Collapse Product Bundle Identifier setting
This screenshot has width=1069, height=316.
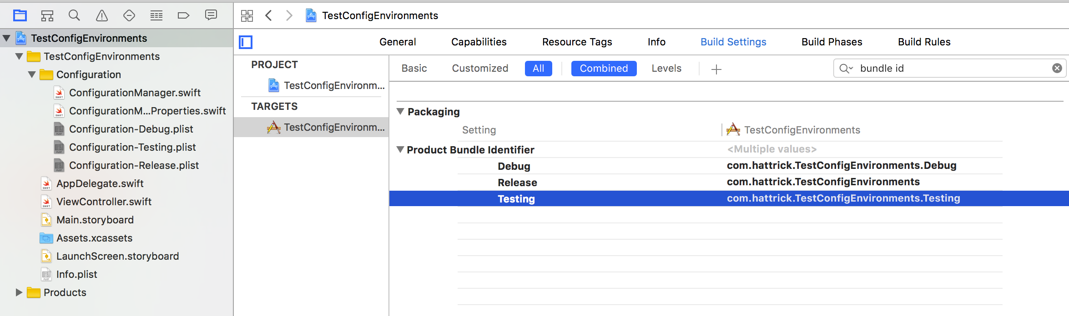(x=400, y=149)
